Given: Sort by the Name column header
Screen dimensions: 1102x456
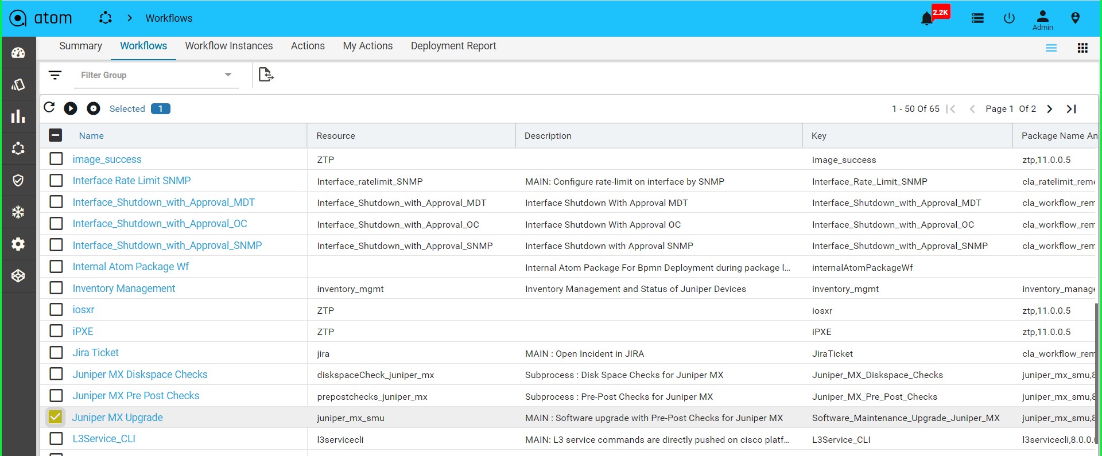Looking at the screenshot, I should click(91, 136).
